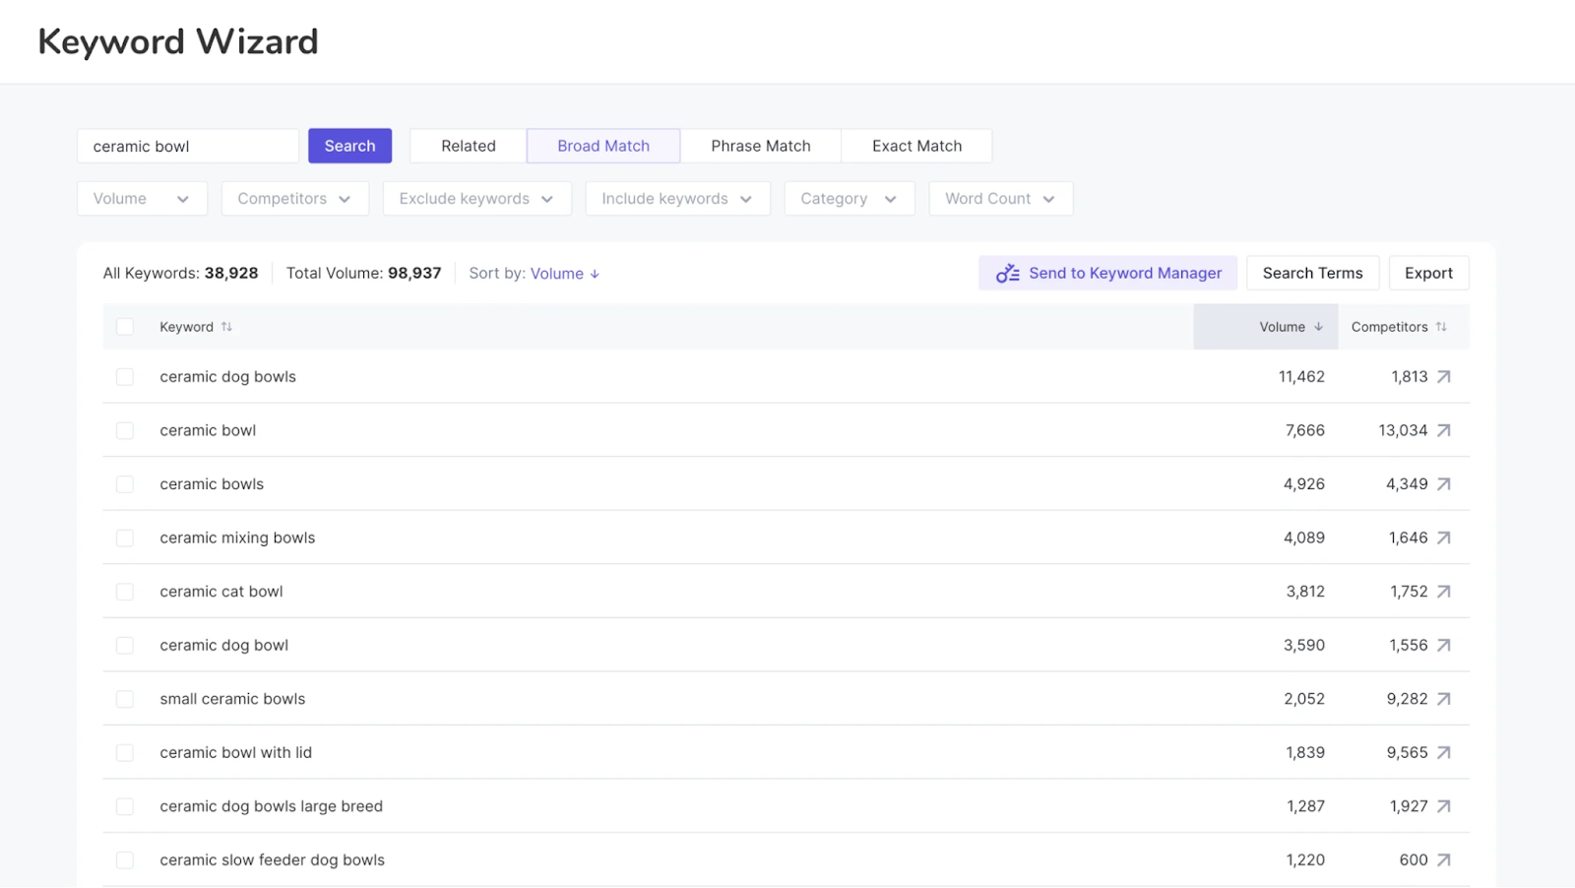Open external link arrow for ceramic bowls row
This screenshot has height=888, width=1575.
(1443, 484)
